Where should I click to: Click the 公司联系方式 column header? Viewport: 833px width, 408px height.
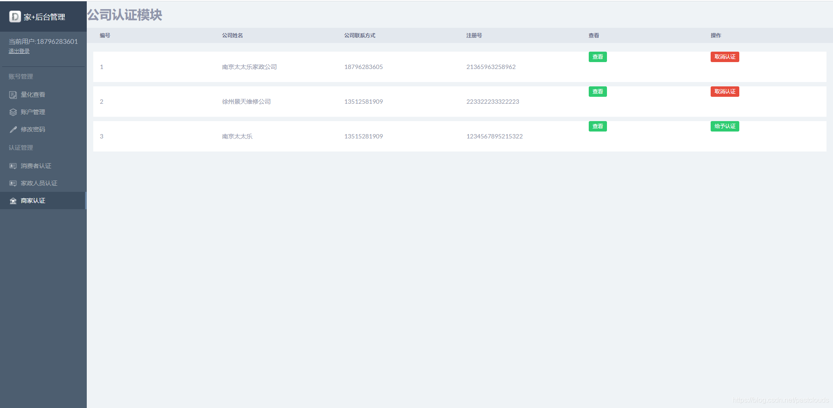point(360,36)
